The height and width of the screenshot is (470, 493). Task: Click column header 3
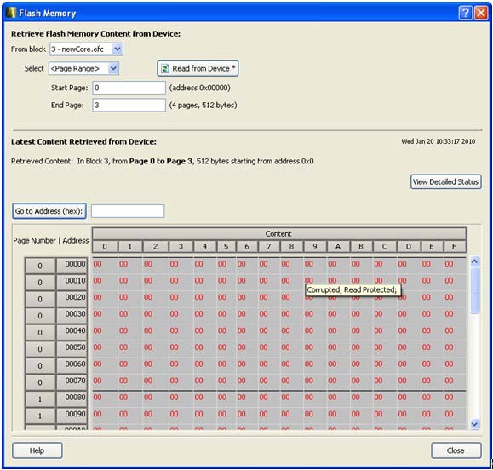pyautogui.click(x=181, y=247)
